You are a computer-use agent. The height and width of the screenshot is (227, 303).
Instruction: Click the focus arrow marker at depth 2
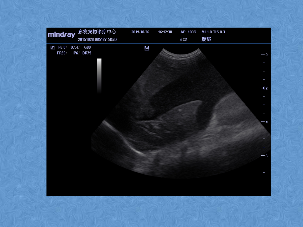(263, 88)
